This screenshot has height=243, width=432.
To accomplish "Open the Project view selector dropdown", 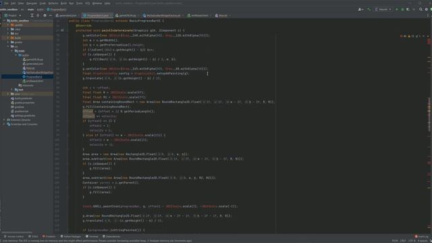I will click(x=13, y=16).
